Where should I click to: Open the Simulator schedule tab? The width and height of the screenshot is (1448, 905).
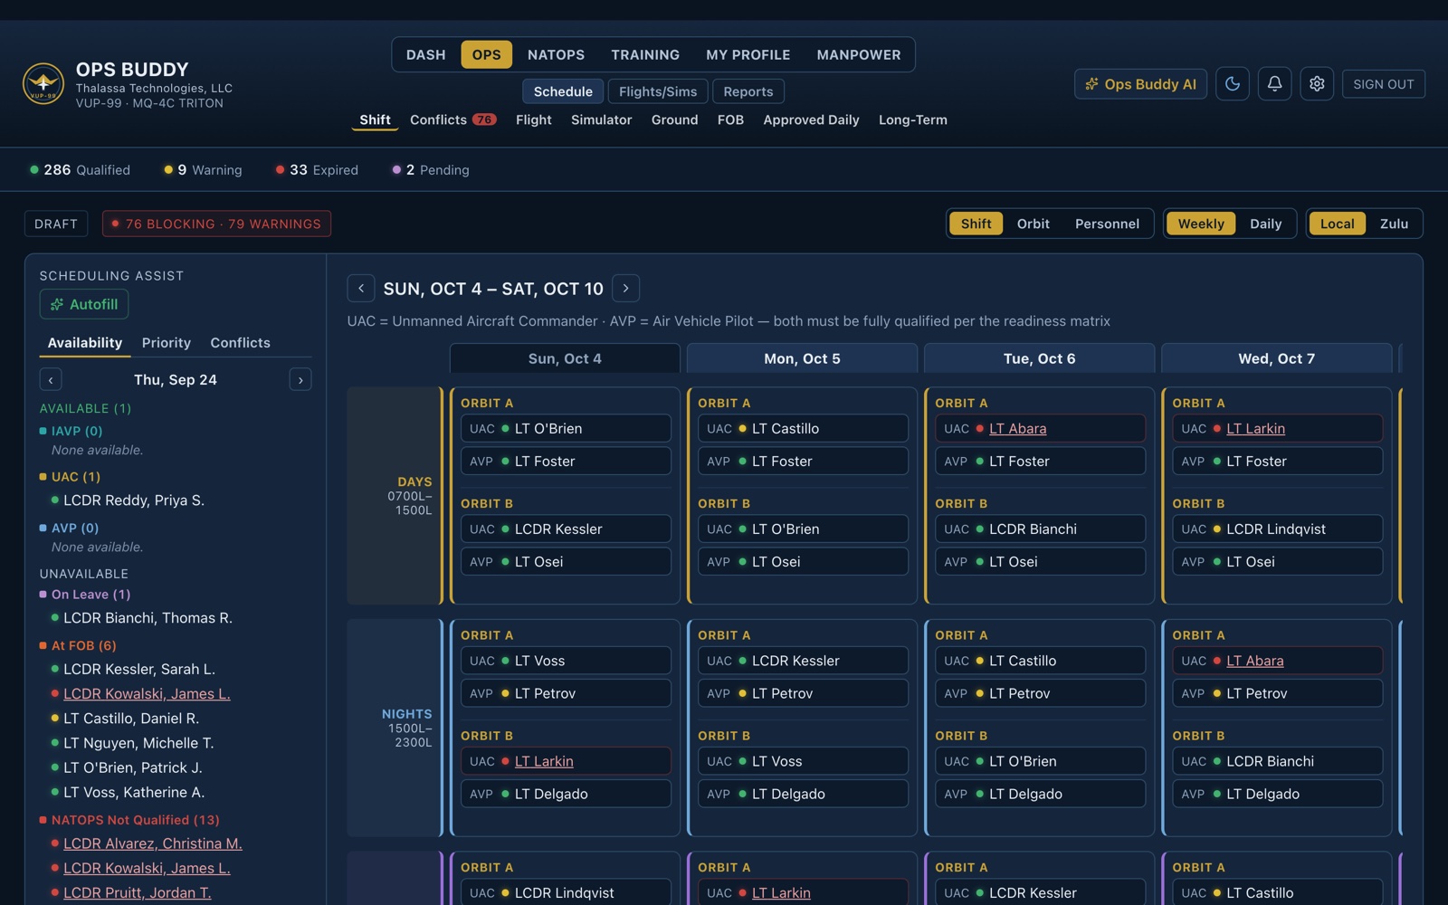pos(601,119)
